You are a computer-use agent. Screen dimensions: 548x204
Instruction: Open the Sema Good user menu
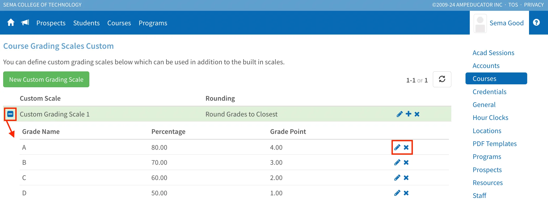499,23
